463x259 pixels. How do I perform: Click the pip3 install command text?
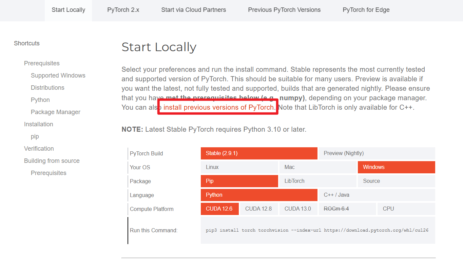[x=317, y=230]
